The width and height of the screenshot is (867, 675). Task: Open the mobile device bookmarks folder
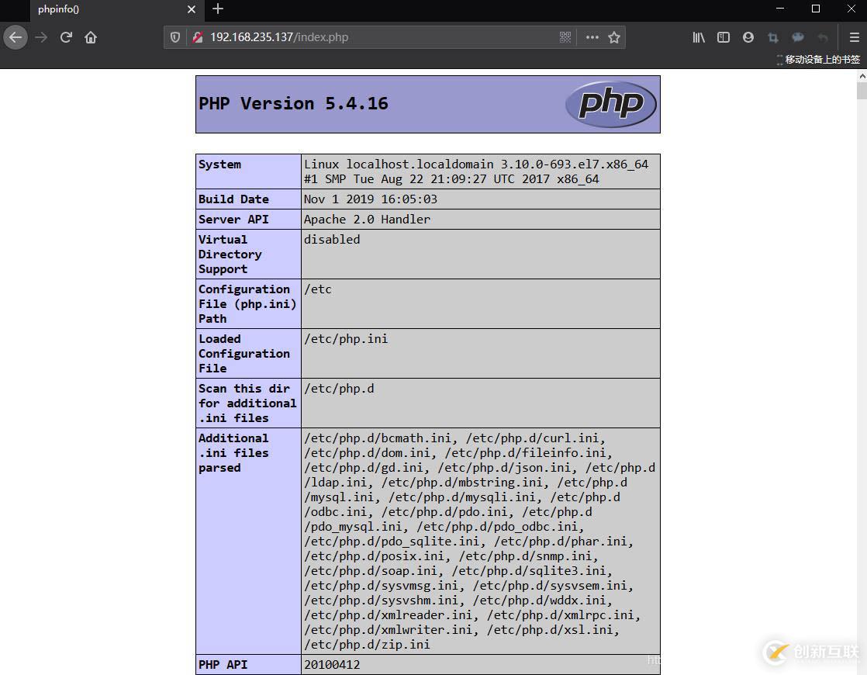[x=818, y=59]
